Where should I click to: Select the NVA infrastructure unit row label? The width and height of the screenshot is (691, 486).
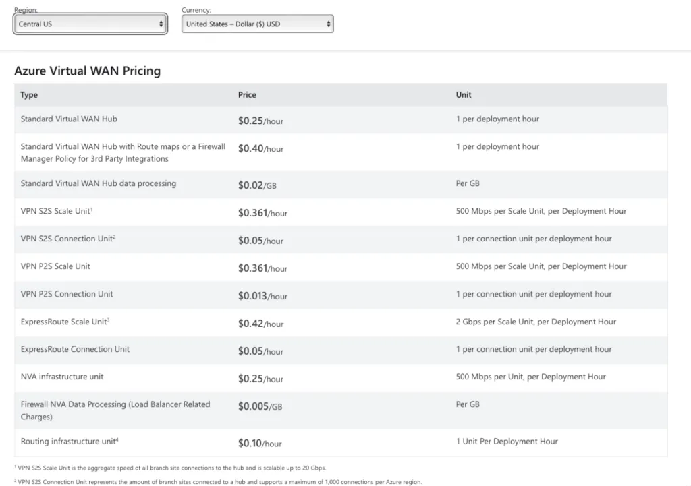point(62,377)
